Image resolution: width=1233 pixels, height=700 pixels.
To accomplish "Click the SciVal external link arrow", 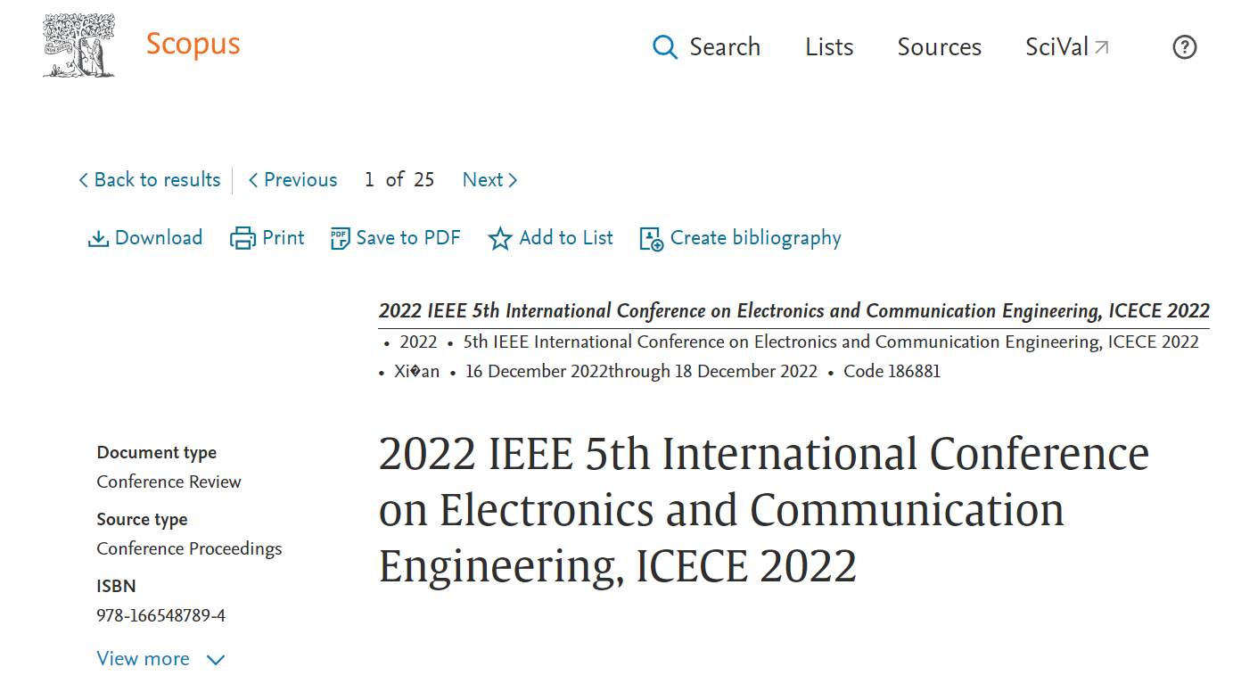I will click(1102, 47).
